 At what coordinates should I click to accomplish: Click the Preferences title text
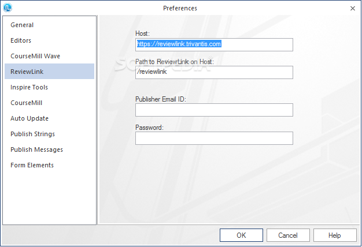(180, 8)
